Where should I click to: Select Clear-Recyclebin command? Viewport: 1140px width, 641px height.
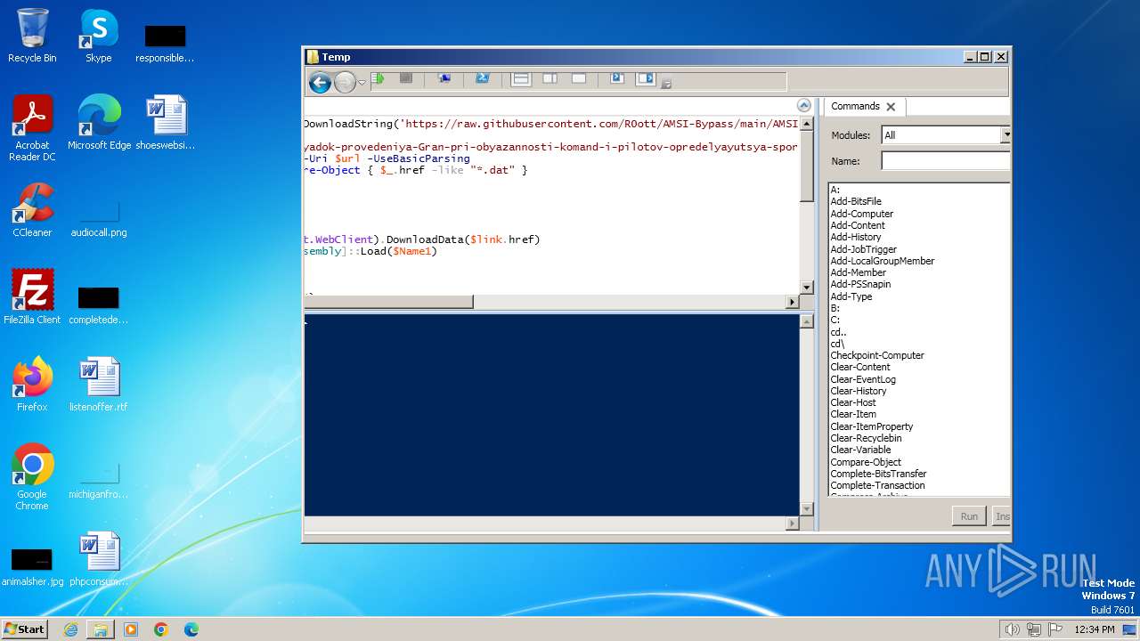[866, 438]
